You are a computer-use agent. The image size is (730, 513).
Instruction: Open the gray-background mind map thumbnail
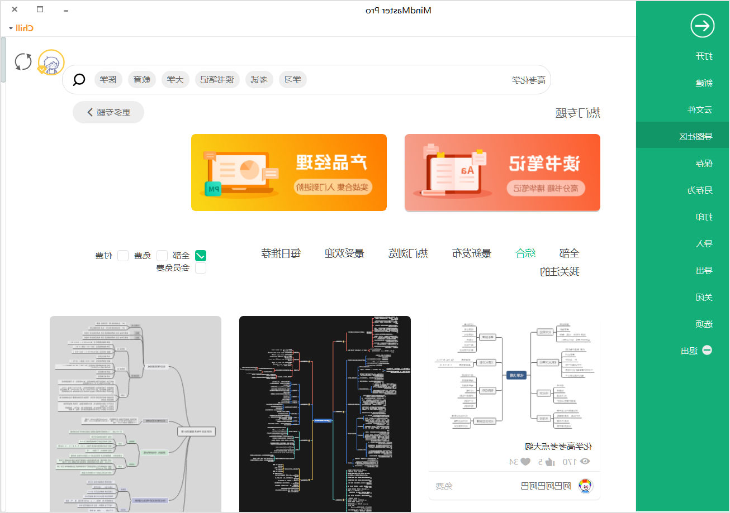point(135,414)
